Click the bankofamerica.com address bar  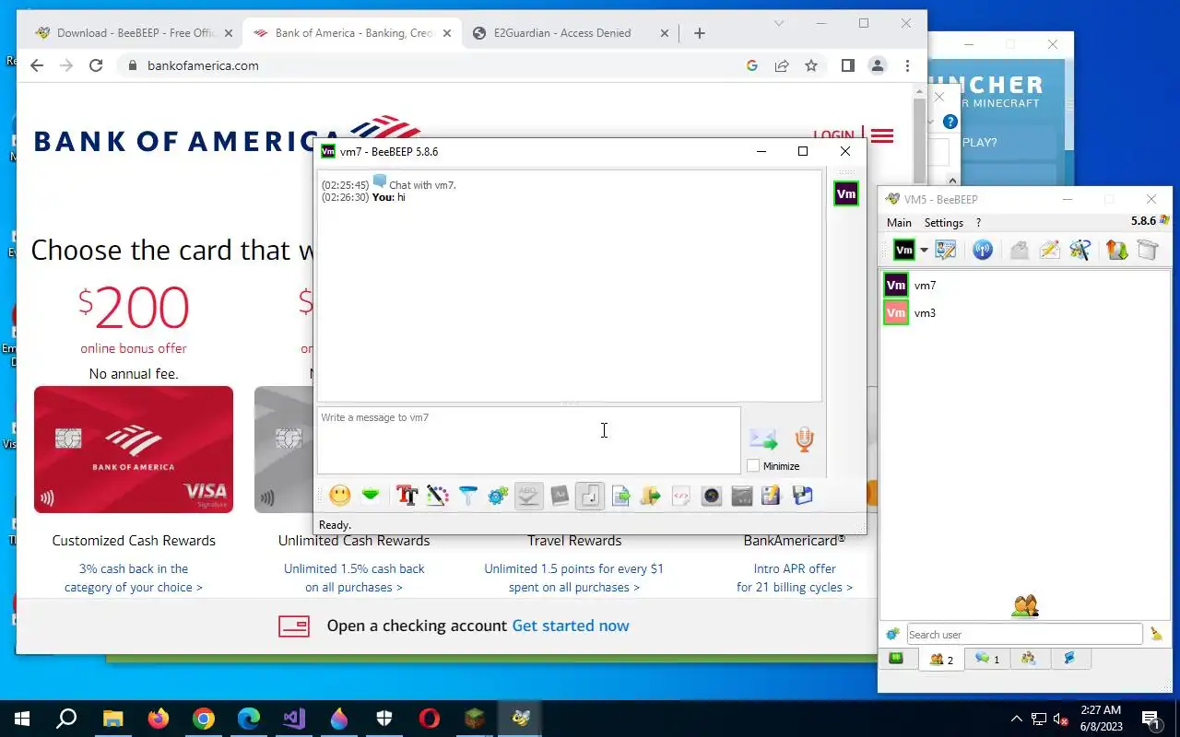433,65
